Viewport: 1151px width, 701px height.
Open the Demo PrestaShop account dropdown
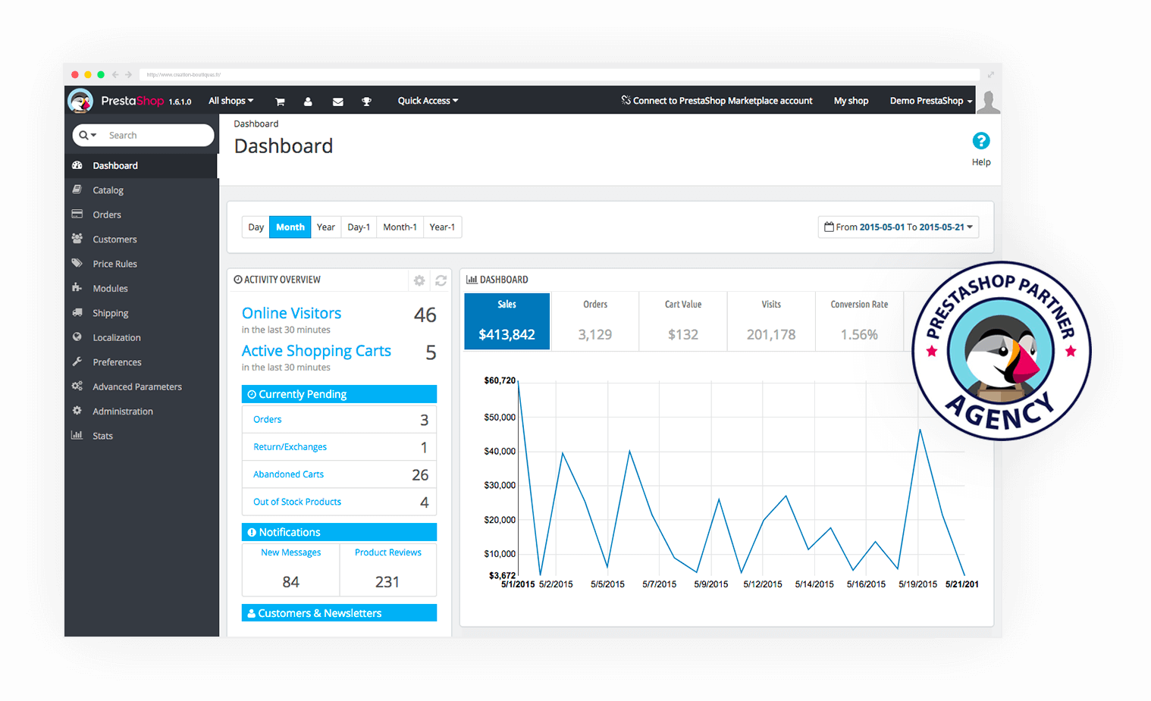931,101
